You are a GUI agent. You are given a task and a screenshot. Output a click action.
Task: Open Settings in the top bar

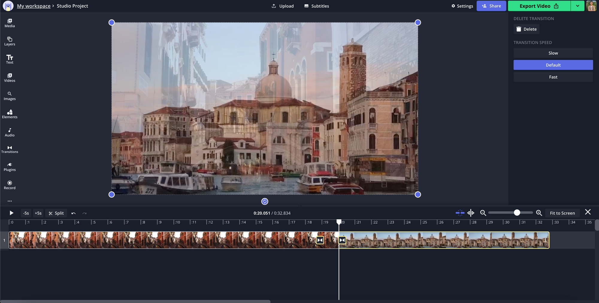462,6
